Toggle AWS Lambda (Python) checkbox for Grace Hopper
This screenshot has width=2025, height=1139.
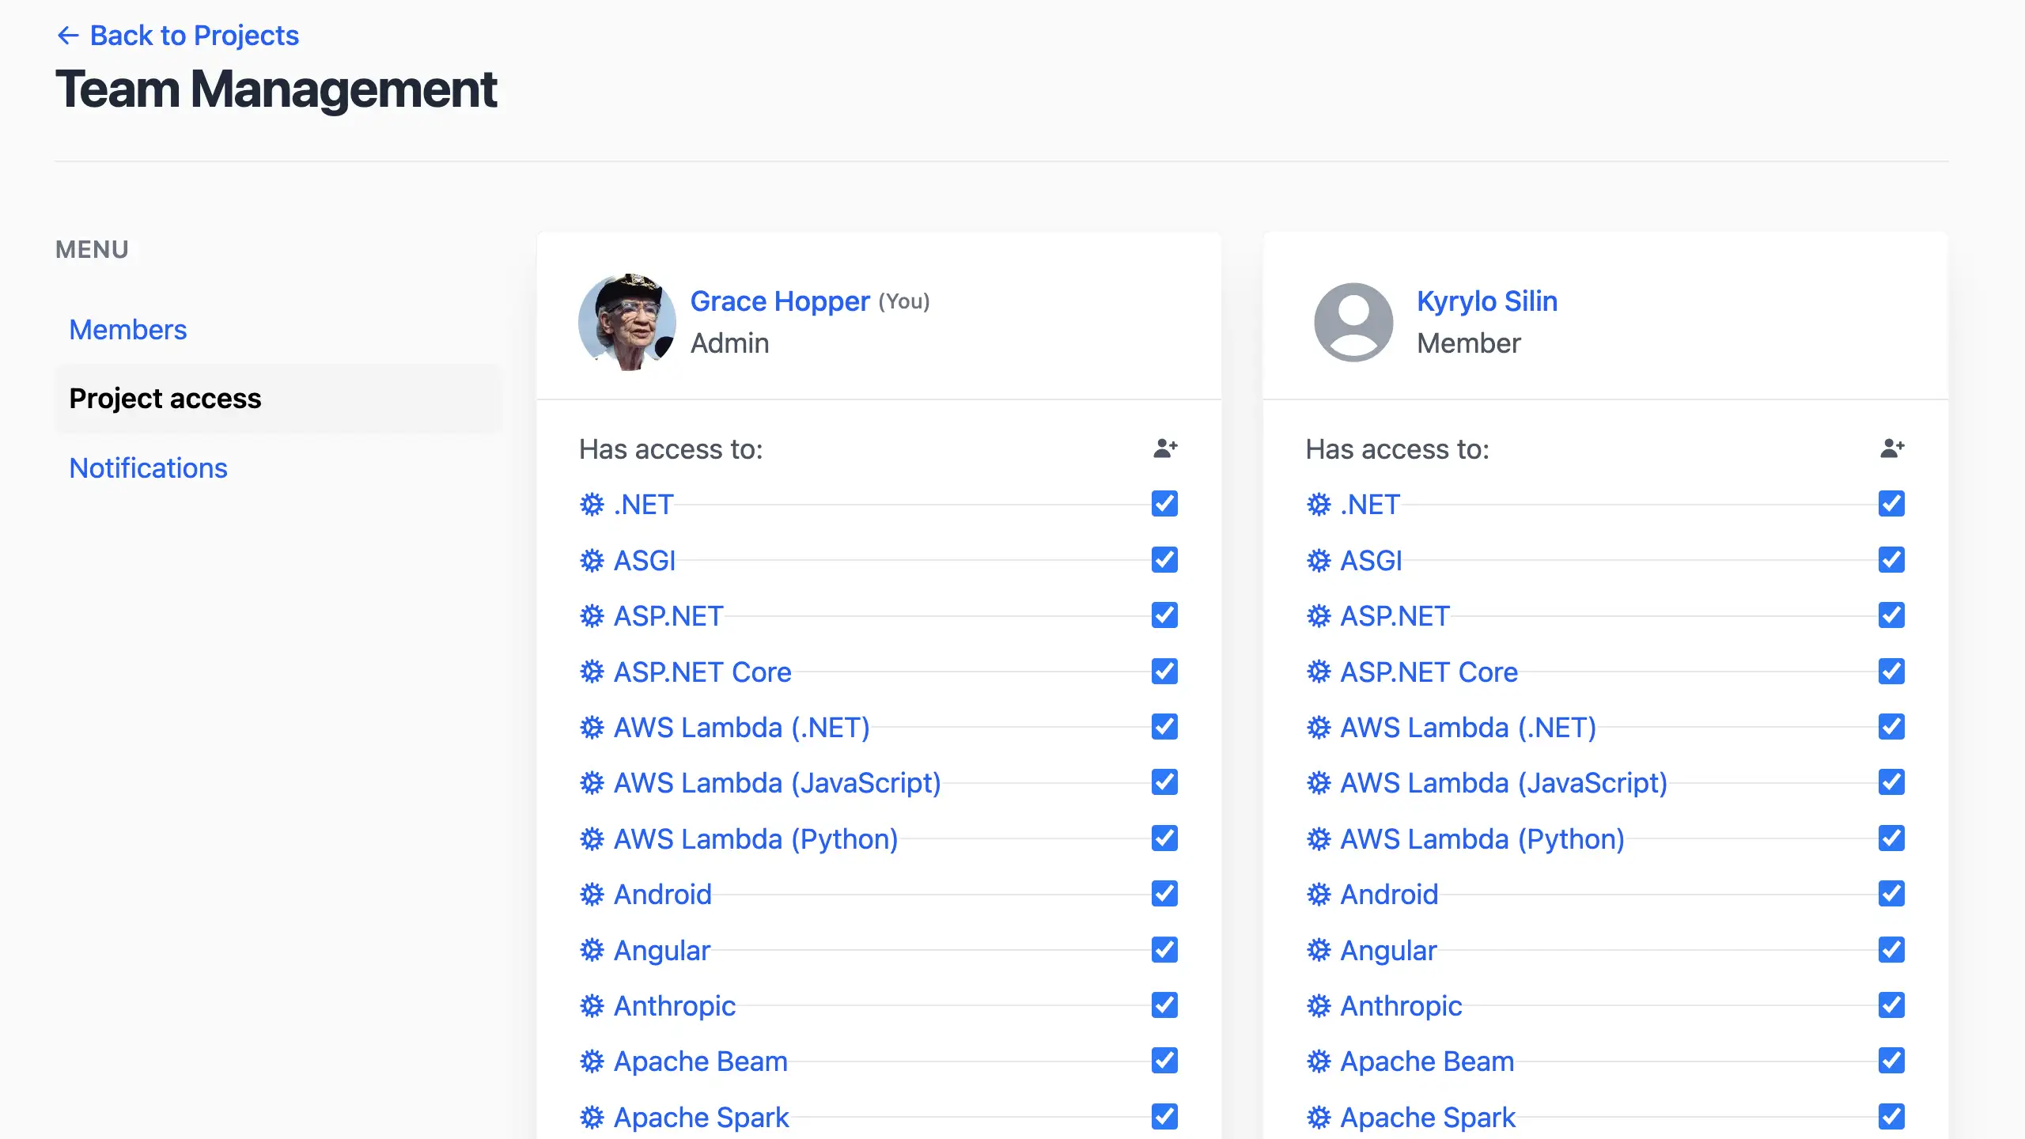(1164, 838)
